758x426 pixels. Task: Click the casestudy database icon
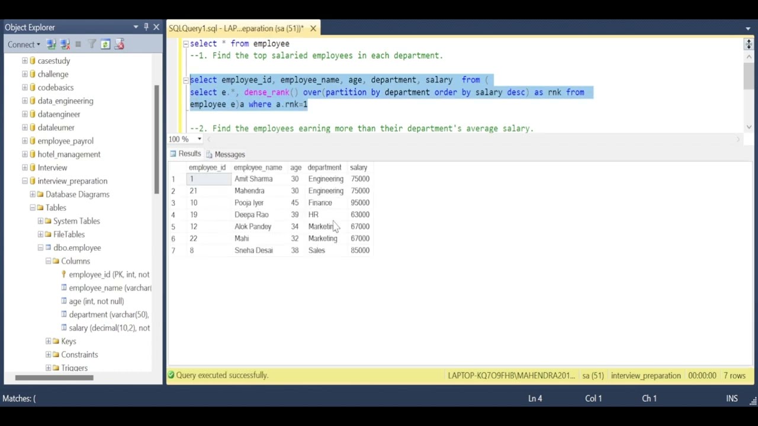[32, 61]
